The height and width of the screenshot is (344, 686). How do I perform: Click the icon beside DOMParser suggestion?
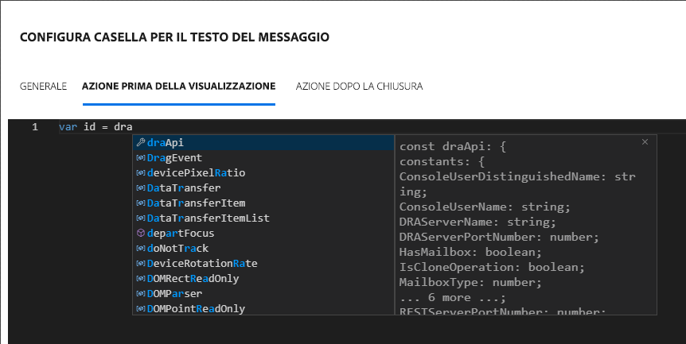[x=141, y=294]
